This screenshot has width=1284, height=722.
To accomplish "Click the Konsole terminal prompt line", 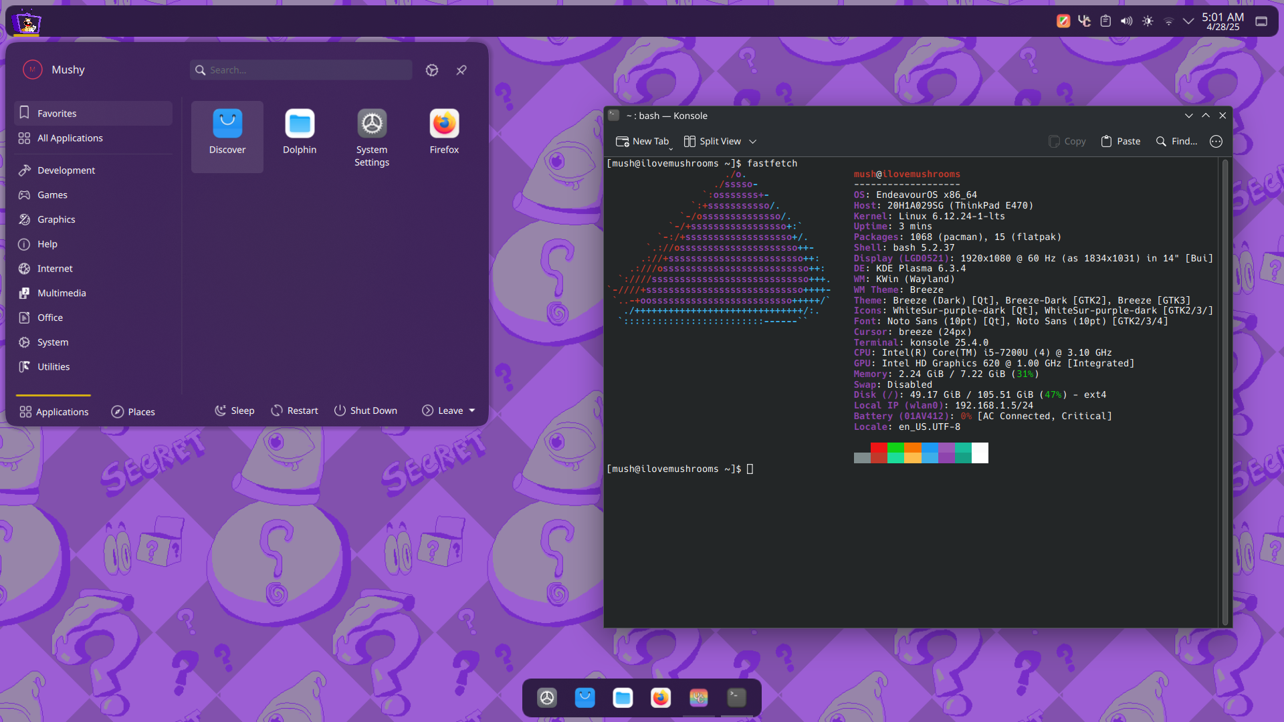I will click(680, 469).
